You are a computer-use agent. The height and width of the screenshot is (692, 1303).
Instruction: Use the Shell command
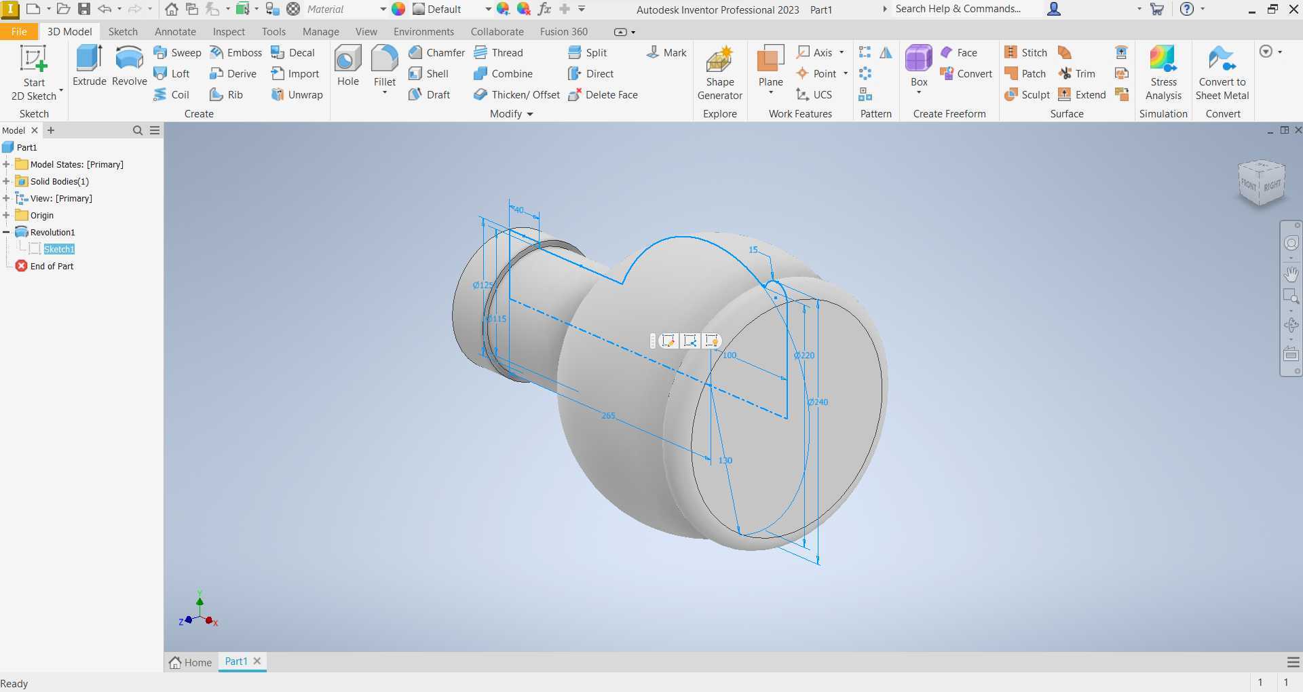(428, 73)
